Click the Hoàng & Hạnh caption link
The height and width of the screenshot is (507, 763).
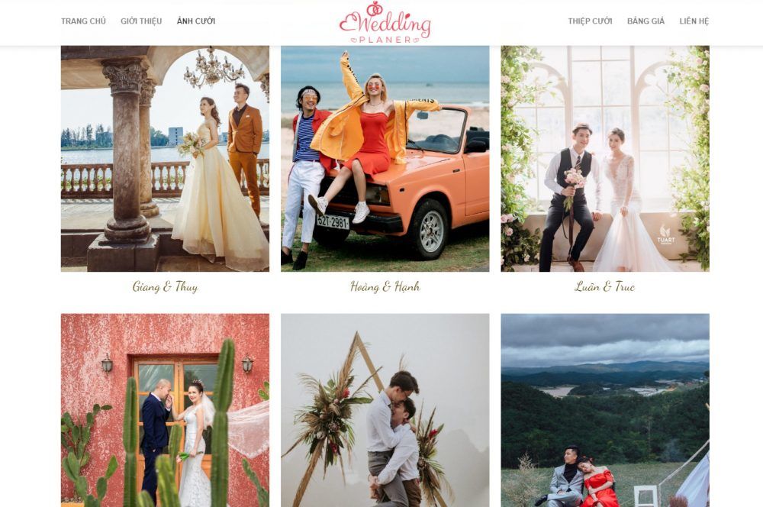click(x=385, y=287)
